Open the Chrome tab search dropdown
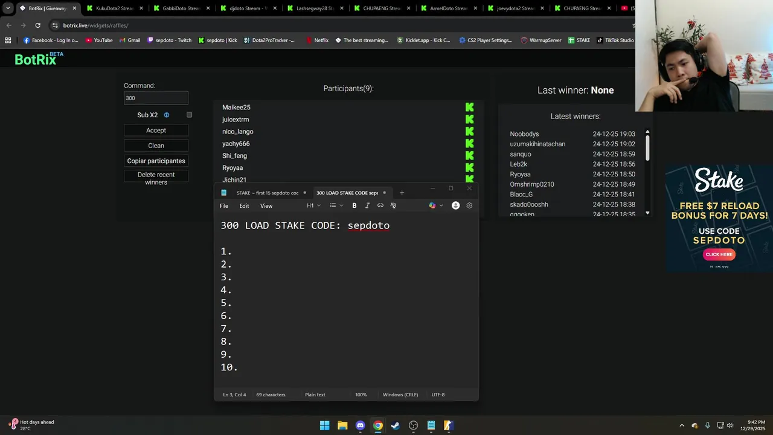The width and height of the screenshot is (773, 435). coord(8,8)
